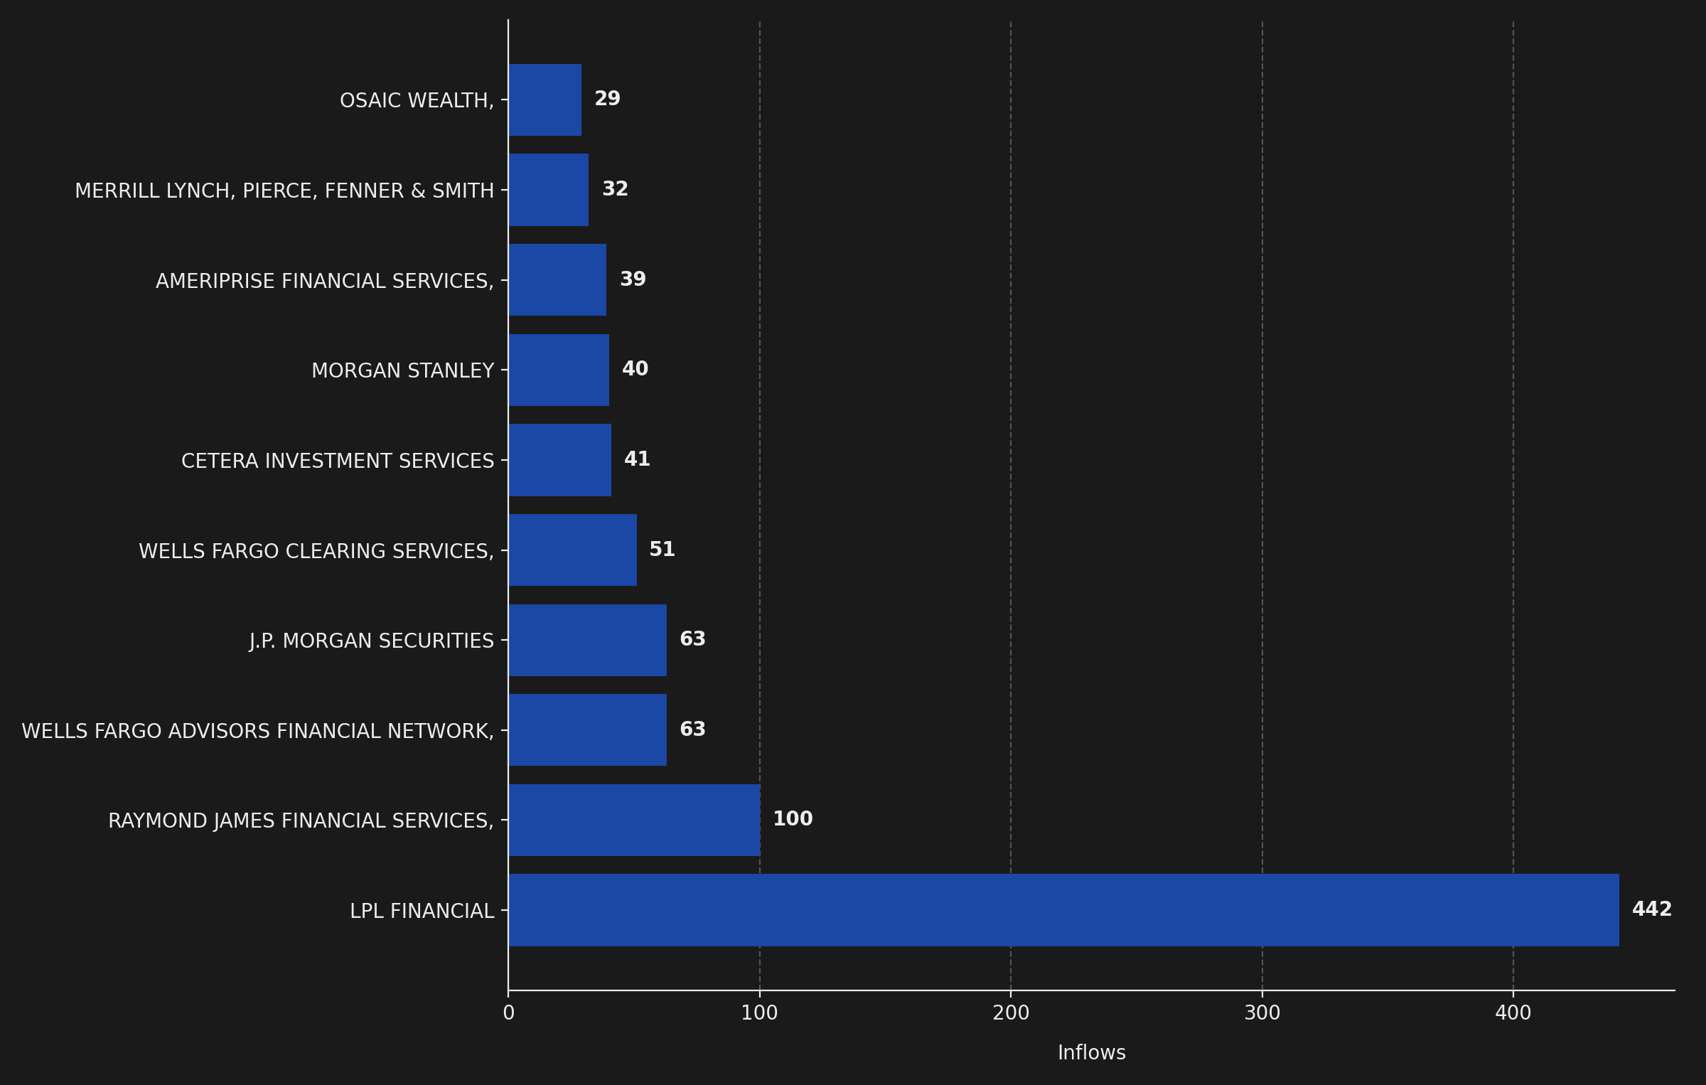The width and height of the screenshot is (1706, 1085).
Task: Select the value label 39
Action: tap(633, 279)
